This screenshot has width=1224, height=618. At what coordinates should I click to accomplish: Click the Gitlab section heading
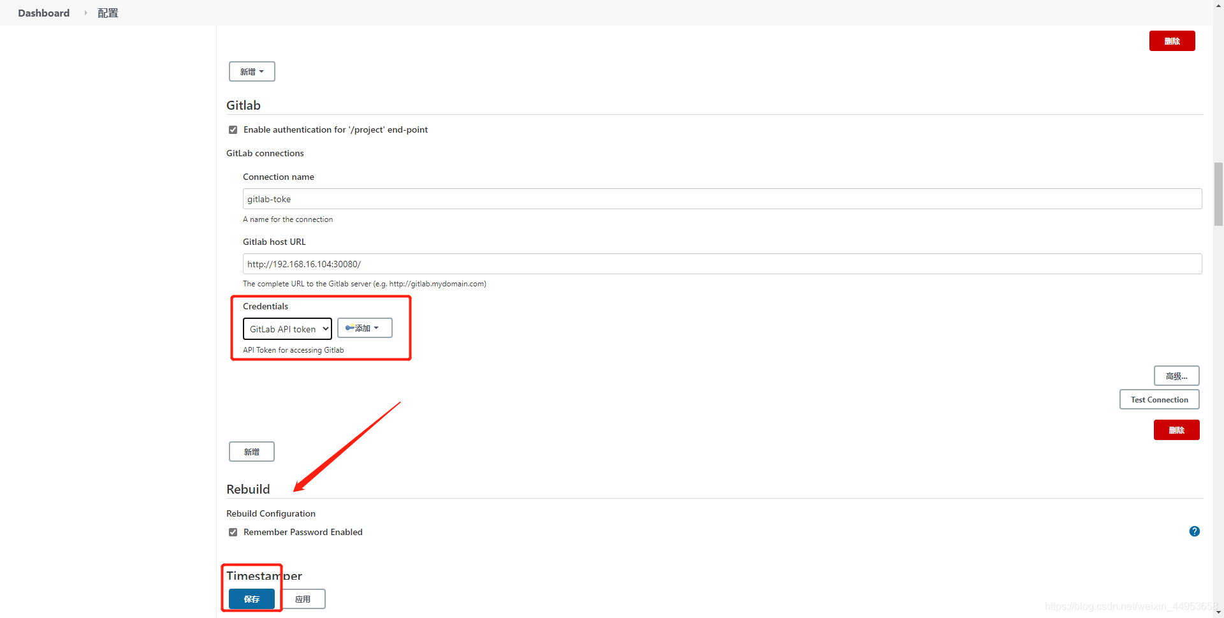click(x=244, y=105)
